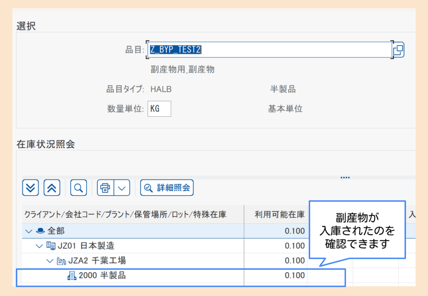Viewport: 428px width, 296px height.
Task: Click the company code icon beside JZ01
Action: (51, 246)
